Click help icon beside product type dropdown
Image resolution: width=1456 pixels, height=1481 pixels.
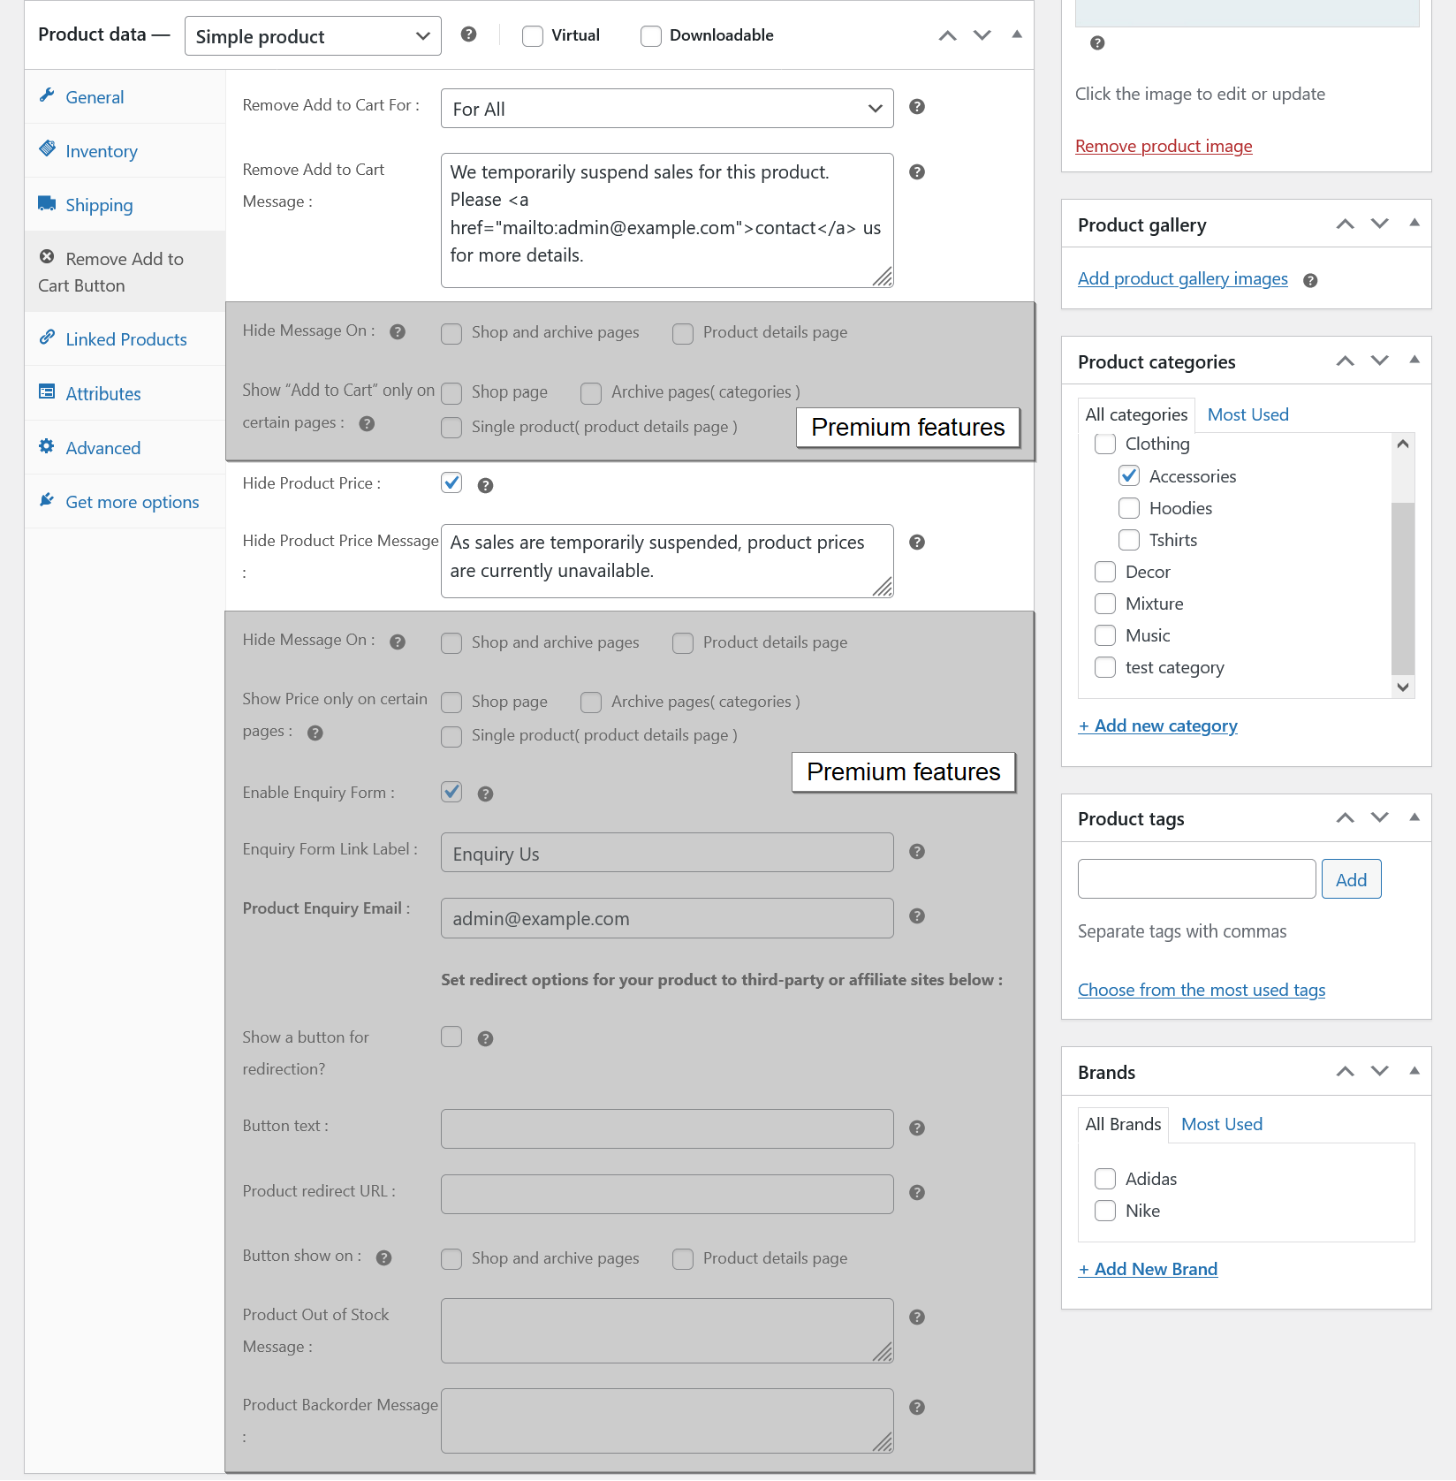(468, 34)
